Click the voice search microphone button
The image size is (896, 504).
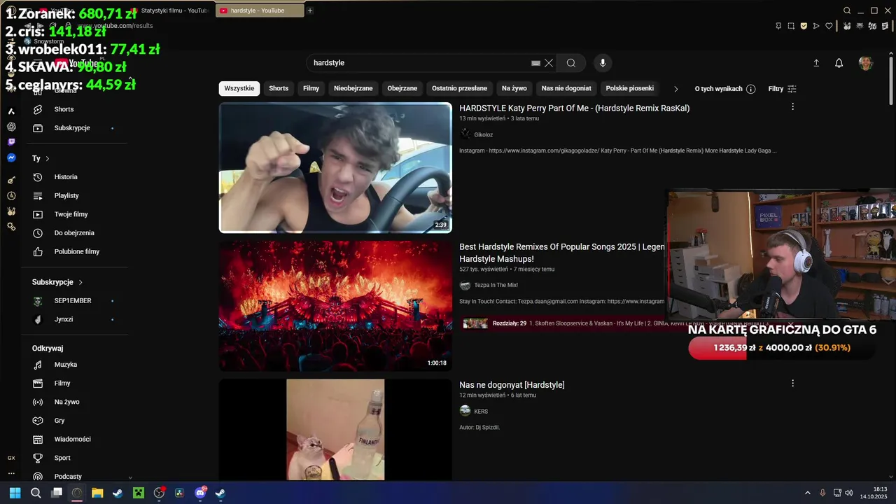point(603,63)
